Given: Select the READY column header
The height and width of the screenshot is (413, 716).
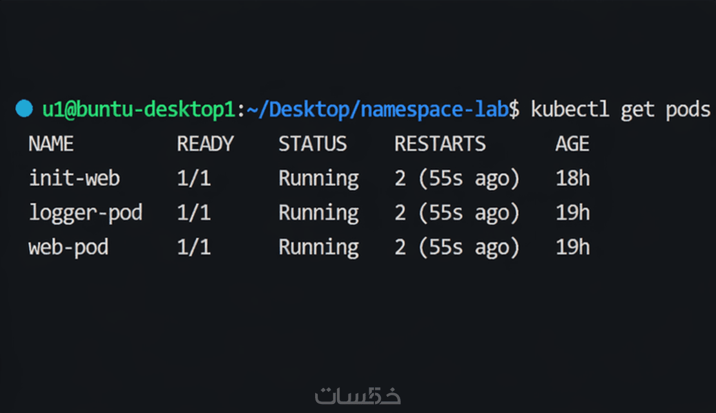Looking at the screenshot, I should [205, 143].
